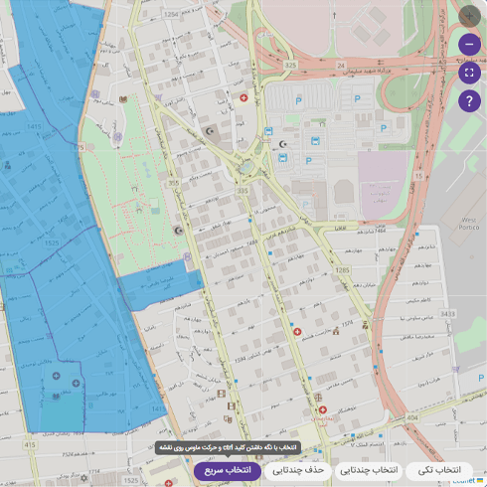Click the parking P icon beside the hospital
This screenshot has width=487, height=487.
(298, 101)
